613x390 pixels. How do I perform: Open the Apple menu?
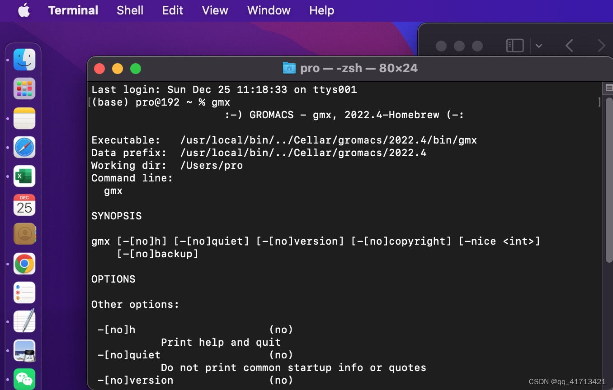(x=24, y=10)
